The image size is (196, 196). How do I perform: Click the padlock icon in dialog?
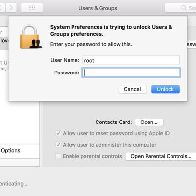click(x=31, y=36)
